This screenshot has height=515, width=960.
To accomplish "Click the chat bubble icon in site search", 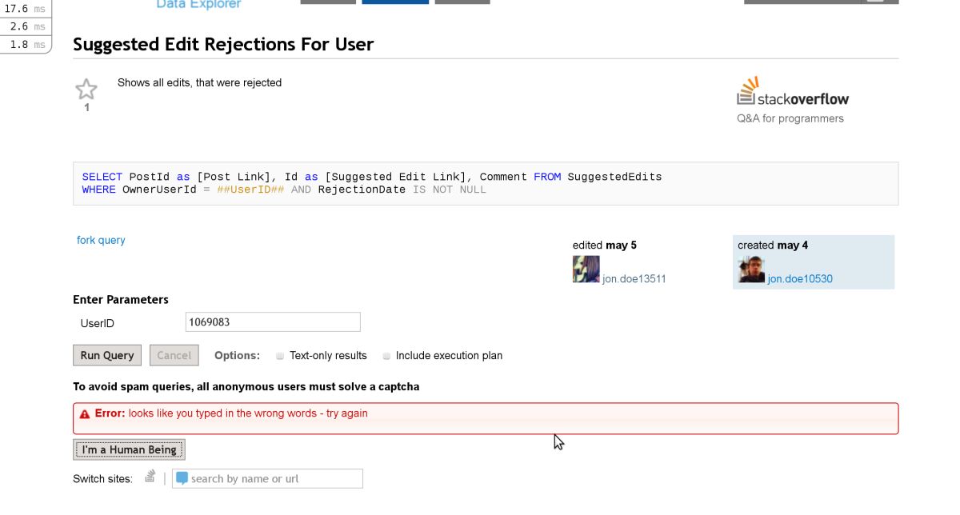I will [x=182, y=478].
